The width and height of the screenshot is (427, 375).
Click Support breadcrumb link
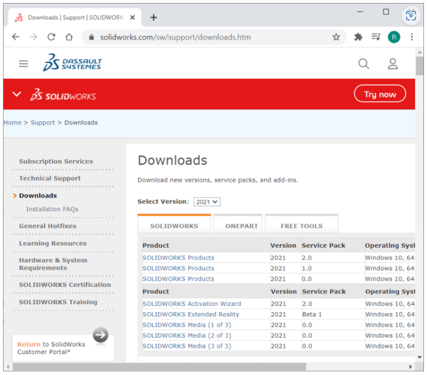[43, 122]
